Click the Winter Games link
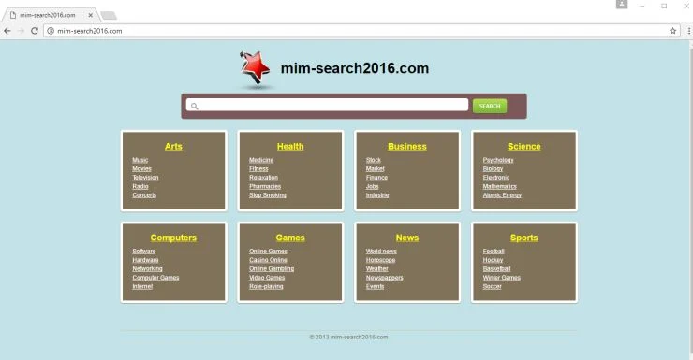 tap(502, 278)
